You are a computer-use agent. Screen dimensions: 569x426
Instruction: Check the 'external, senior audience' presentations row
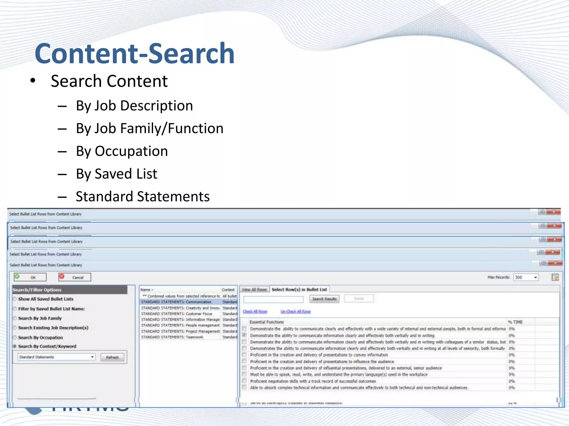[244, 368]
